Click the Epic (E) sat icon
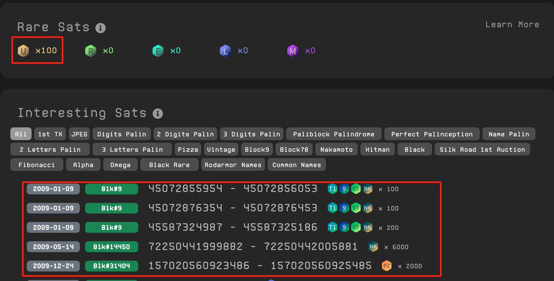Viewport: 554px width, 281px height. 158,50
